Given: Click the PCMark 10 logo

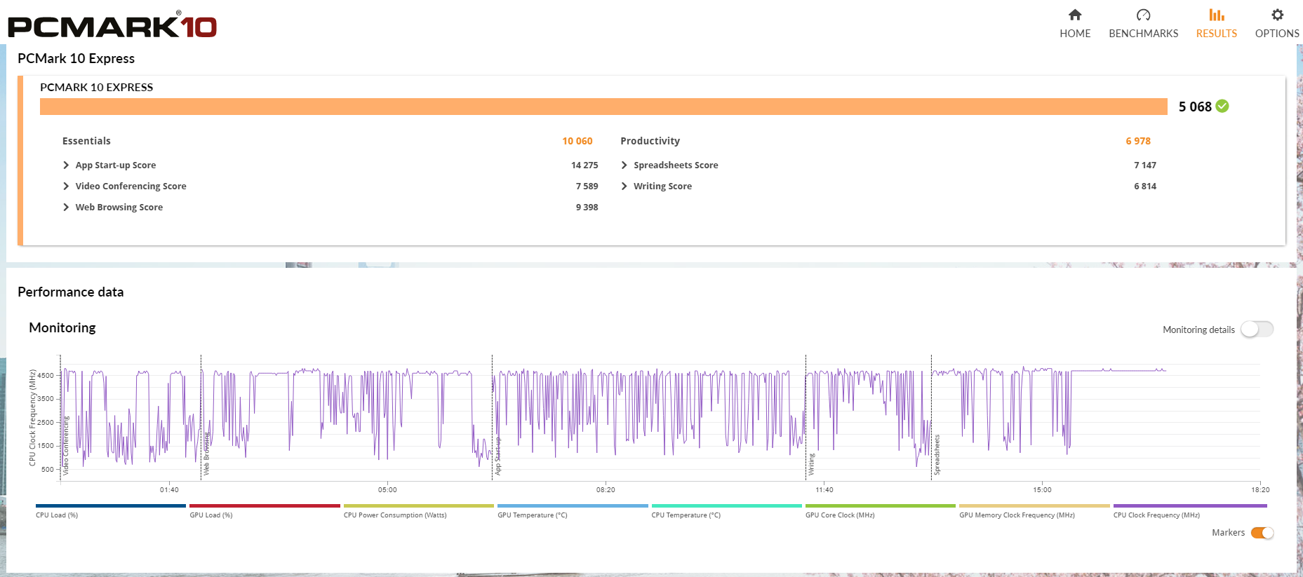Looking at the screenshot, I should coord(112,26).
